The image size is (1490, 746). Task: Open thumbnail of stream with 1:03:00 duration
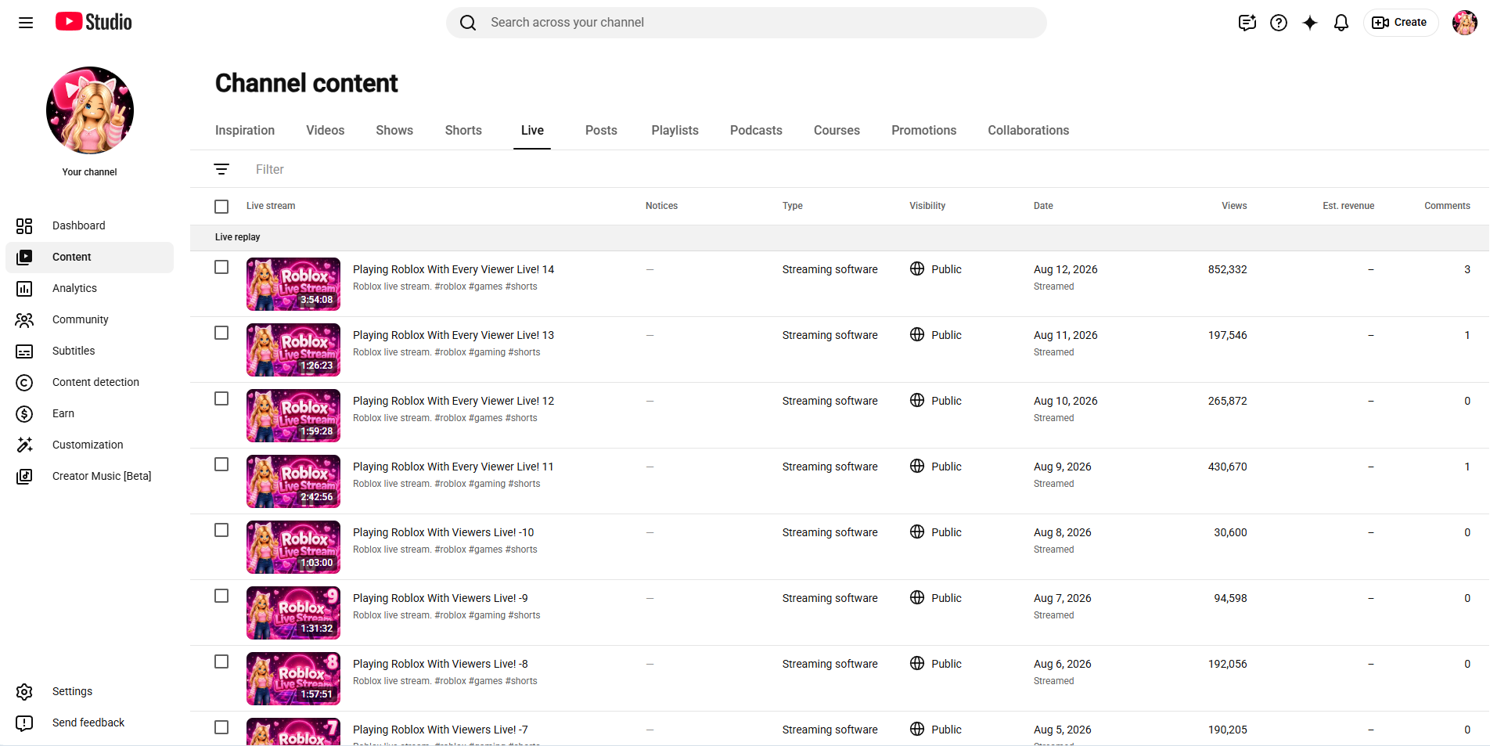coord(293,547)
